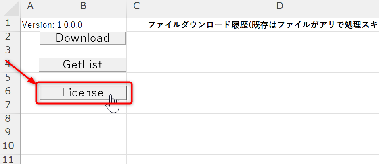This screenshot has height=164, width=379.
Task: Select row 1 header
Action: (10, 24)
